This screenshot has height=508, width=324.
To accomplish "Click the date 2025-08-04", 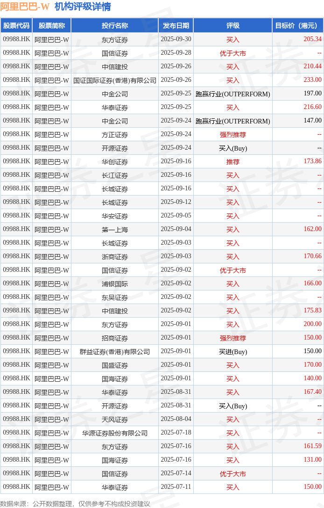I will tap(176, 419).
